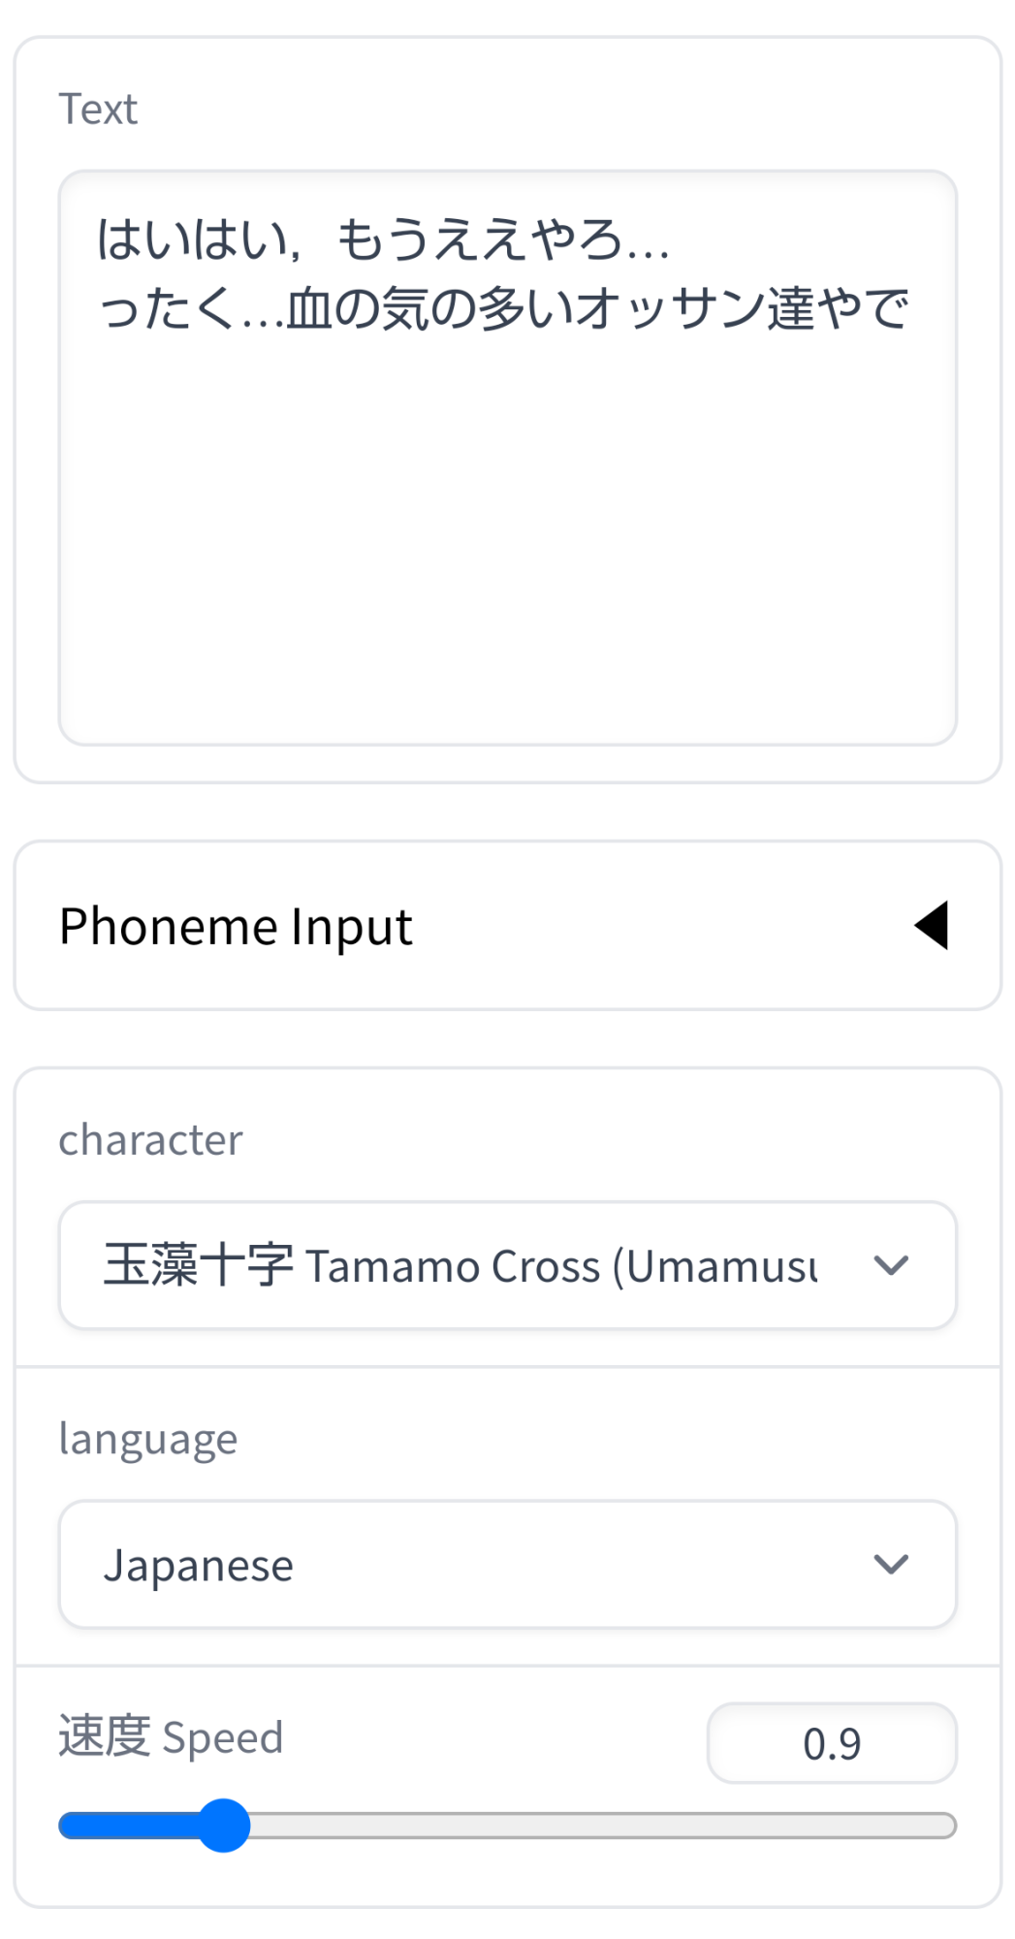Screen dimensions: 1015x1939
Task: Click the character dropdown chevron arrow
Action: (890, 1265)
